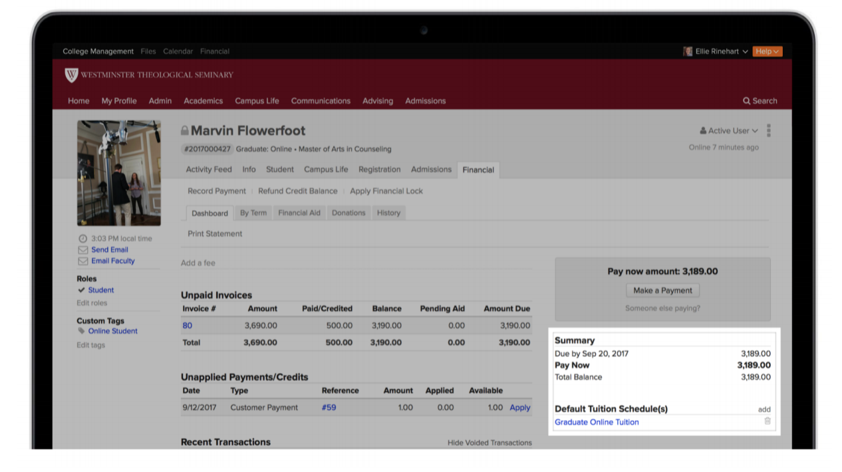Click the Online Student tag icon
The height and width of the screenshot is (472, 842).
(82, 331)
